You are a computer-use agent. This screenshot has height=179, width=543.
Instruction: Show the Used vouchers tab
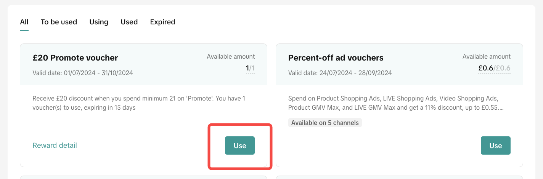click(129, 22)
